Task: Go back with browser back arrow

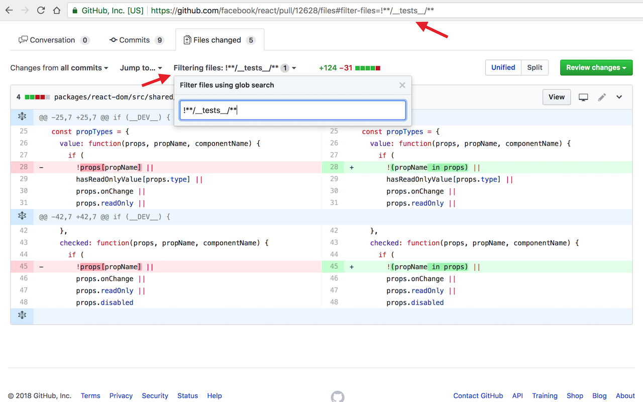Action: click(9, 10)
